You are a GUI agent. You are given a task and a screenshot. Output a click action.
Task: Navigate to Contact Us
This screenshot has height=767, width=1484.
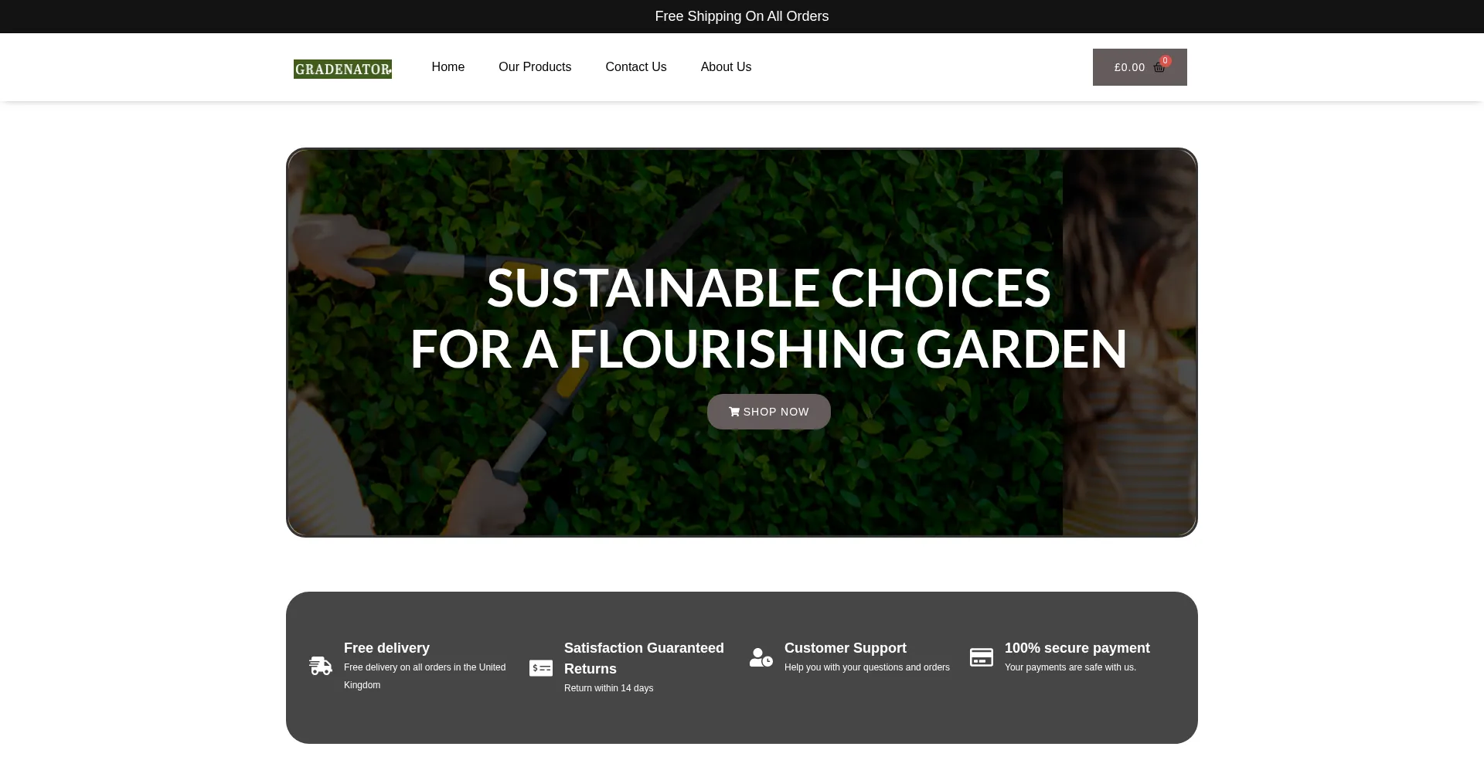click(x=636, y=67)
